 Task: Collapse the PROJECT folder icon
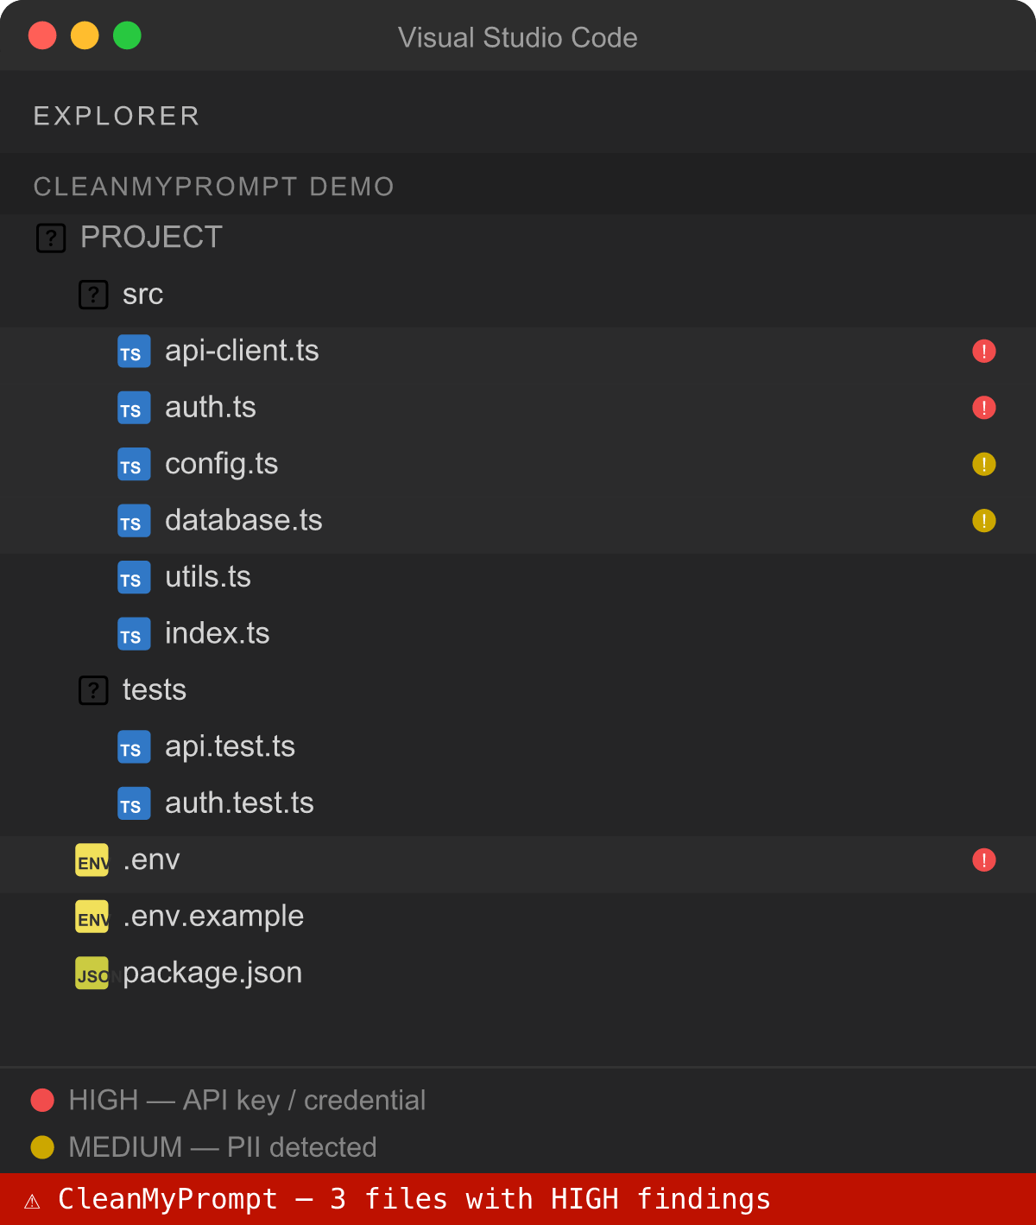(51, 238)
